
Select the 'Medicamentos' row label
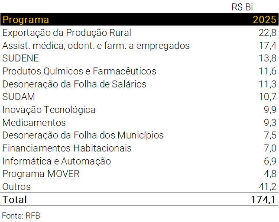34,122
